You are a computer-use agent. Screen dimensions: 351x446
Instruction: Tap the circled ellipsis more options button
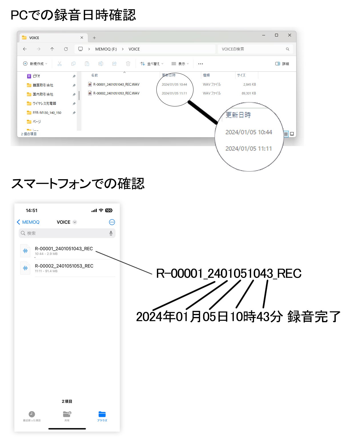pyautogui.click(x=112, y=222)
